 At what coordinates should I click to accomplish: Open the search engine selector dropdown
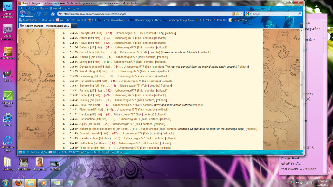point(248,14)
